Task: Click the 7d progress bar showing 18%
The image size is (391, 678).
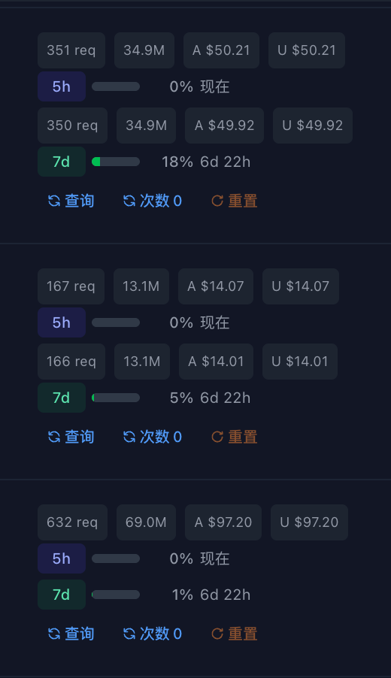Action: (116, 162)
